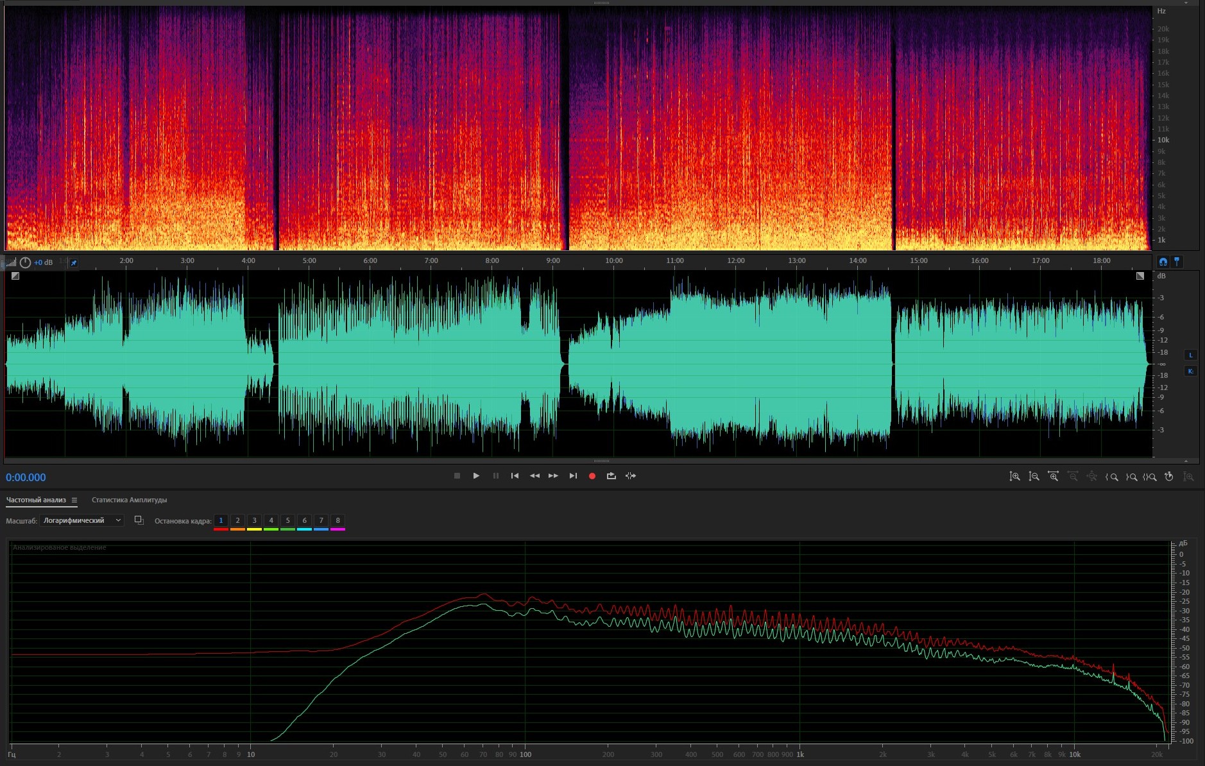The width and height of the screenshot is (1205, 766).
Task: Open the Масштаб scale dropdown
Action: click(x=81, y=520)
